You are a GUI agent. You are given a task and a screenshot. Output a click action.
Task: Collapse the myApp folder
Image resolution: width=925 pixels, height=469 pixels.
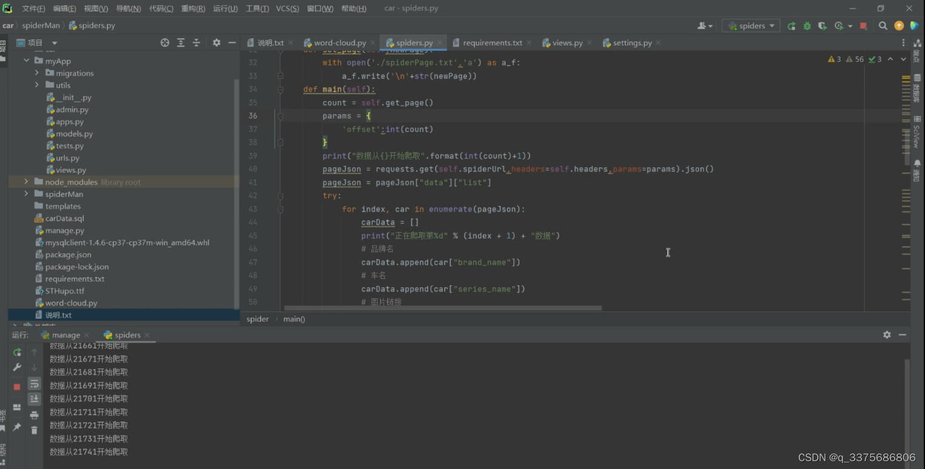pos(26,61)
